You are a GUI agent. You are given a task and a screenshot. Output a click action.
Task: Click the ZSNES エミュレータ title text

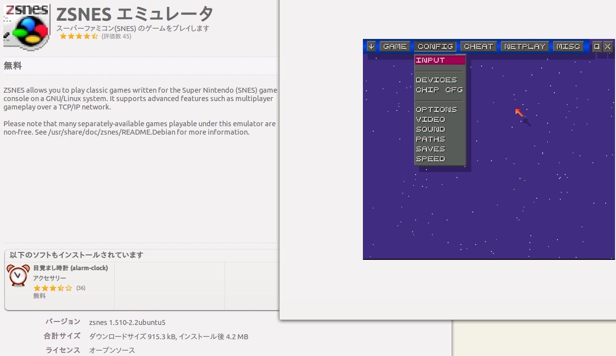coord(134,14)
